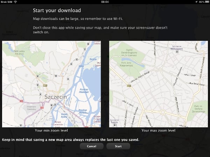Click the 'Start your download' heading
Image resolution: width=210 pixels, height=157 pixels.
[x=57, y=10]
